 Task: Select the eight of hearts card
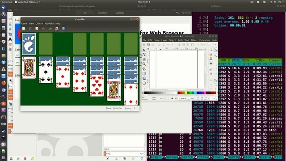tap(97, 85)
